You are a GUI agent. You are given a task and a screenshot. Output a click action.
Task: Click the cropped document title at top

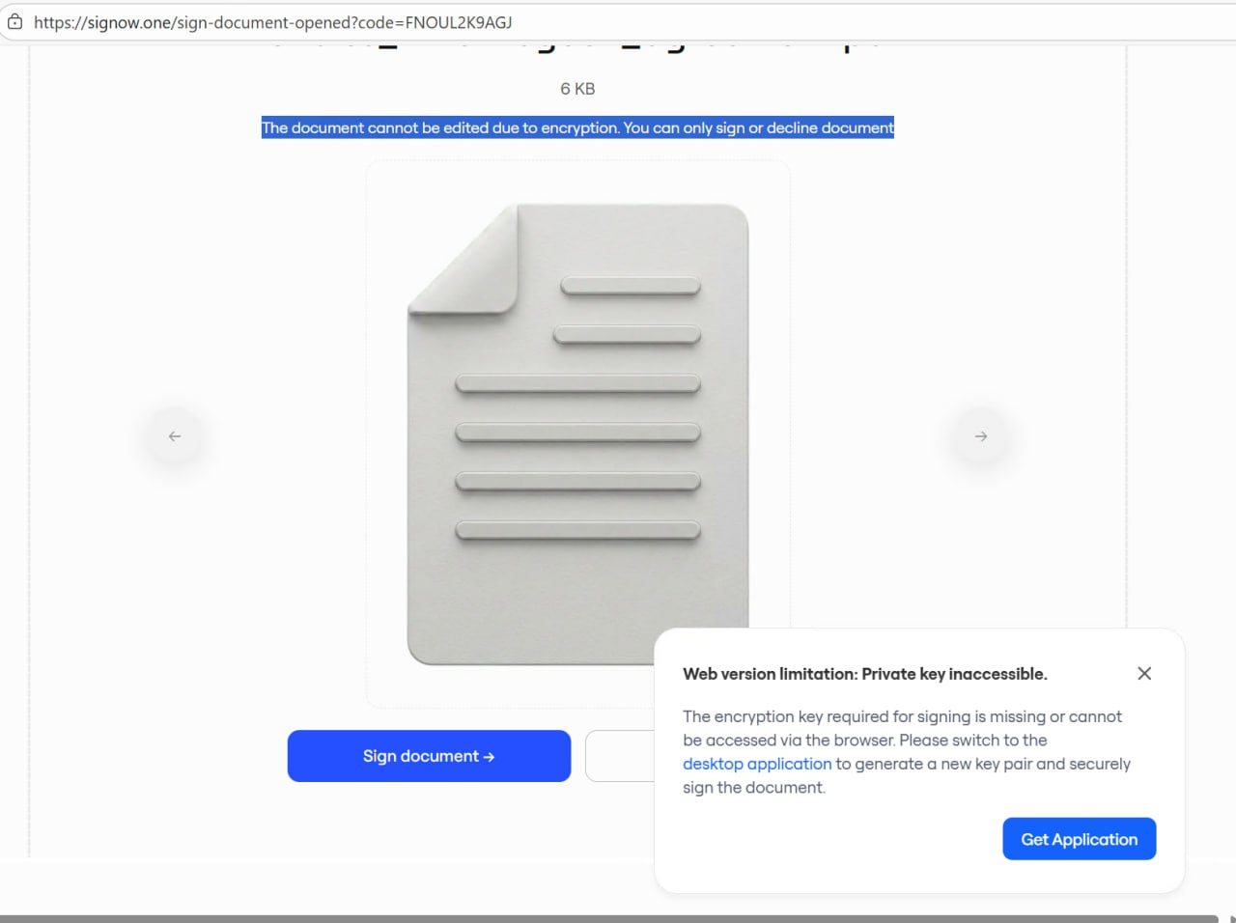pyautogui.click(x=577, y=46)
